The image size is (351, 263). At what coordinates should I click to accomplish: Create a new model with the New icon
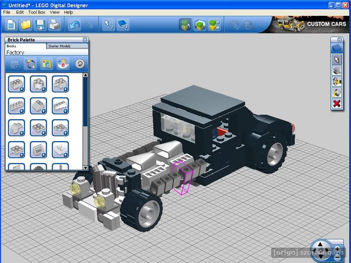(11, 25)
